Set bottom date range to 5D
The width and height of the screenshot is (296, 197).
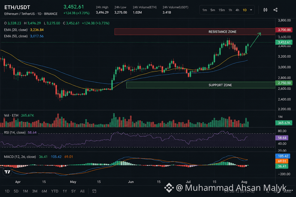(16, 191)
